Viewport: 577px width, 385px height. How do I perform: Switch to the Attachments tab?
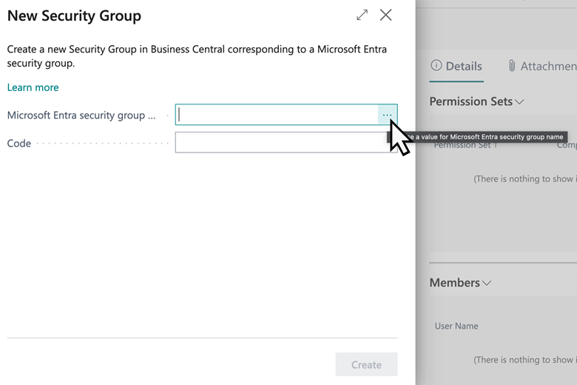pos(547,67)
